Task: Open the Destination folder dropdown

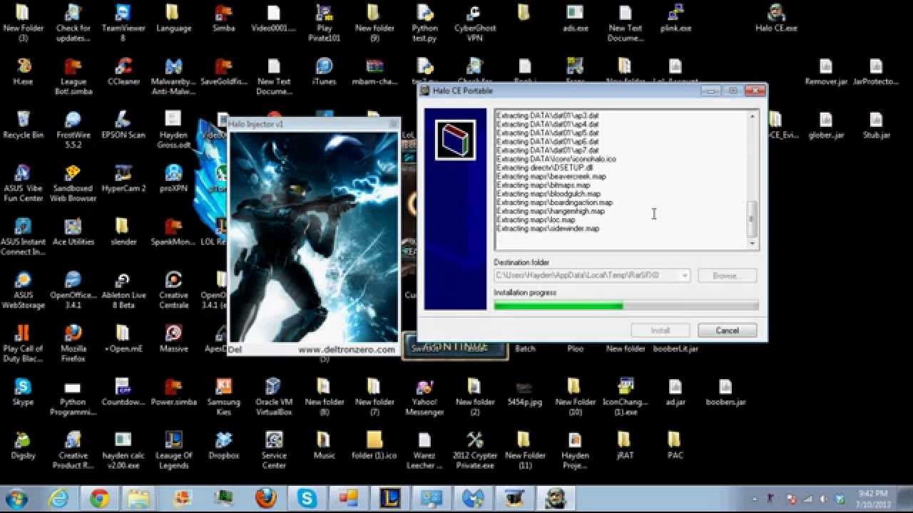Action: coord(684,275)
